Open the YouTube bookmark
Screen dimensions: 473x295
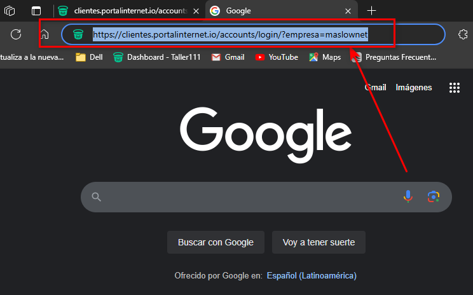tap(277, 57)
